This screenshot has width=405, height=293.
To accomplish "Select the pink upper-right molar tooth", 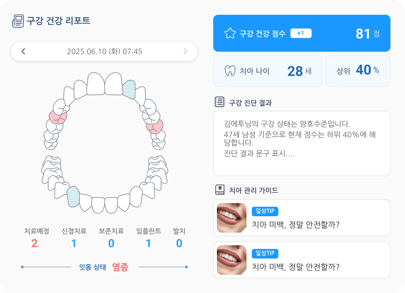I will [x=154, y=127].
